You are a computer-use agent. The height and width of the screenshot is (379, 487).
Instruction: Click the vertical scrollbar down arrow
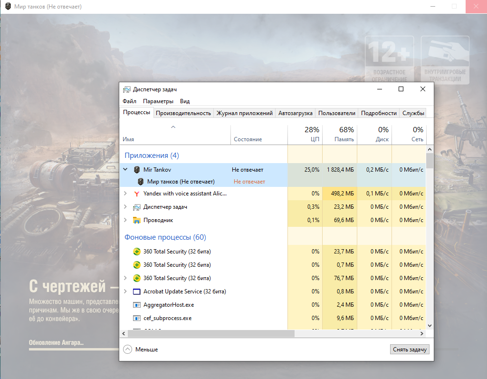tap(430, 326)
